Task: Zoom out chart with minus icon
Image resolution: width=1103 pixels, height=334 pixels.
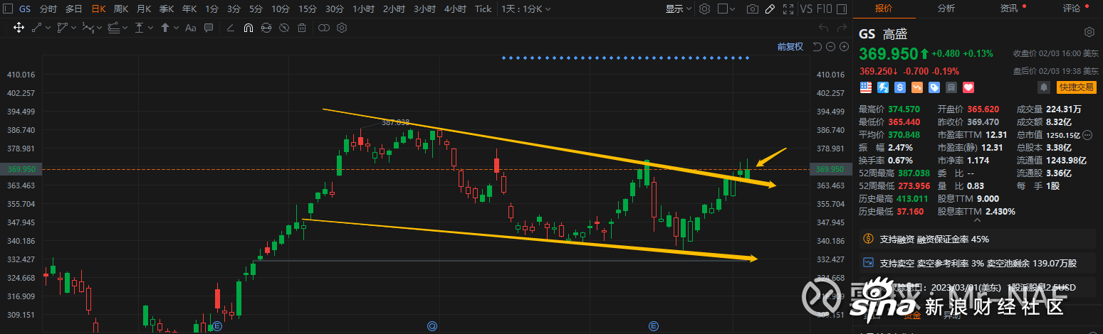Action: tap(831, 47)
